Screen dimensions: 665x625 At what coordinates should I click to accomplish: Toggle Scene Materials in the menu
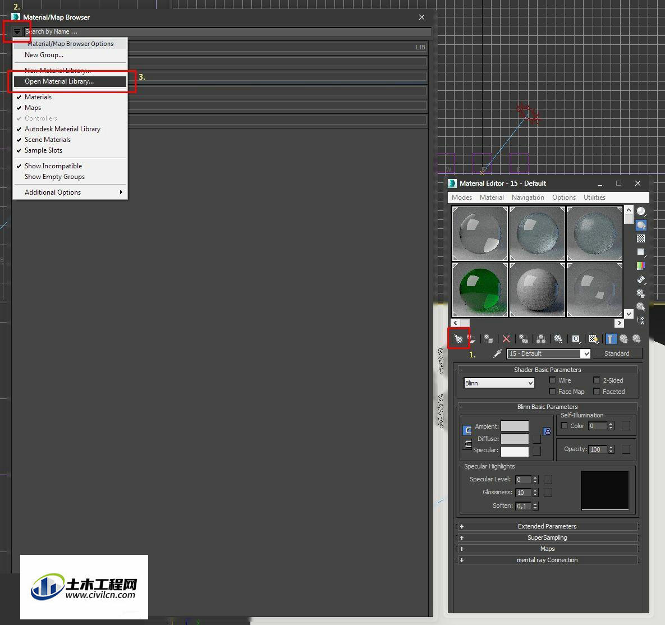click(70, 140)
